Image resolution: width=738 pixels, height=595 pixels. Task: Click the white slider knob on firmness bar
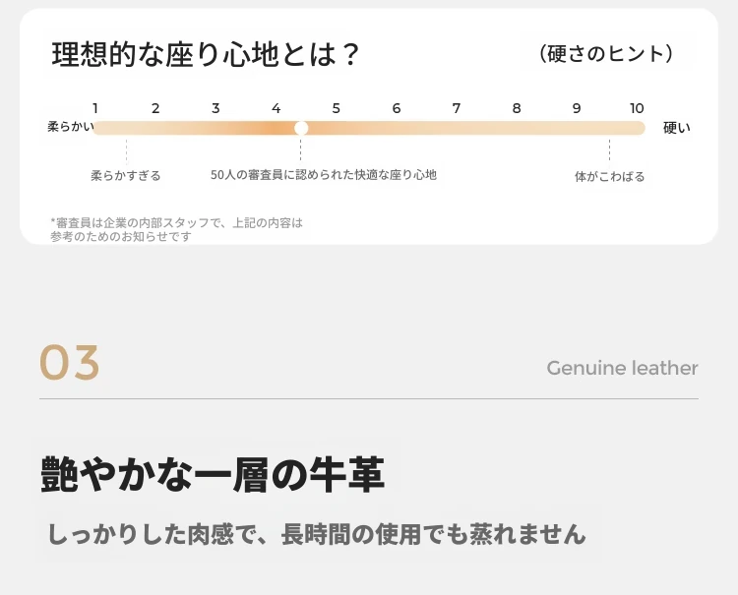pyautogui.click(x=301, y=128)
